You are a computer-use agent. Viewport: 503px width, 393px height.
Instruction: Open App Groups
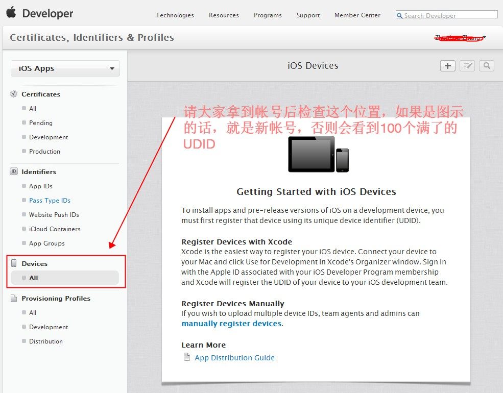click(47, 243)
